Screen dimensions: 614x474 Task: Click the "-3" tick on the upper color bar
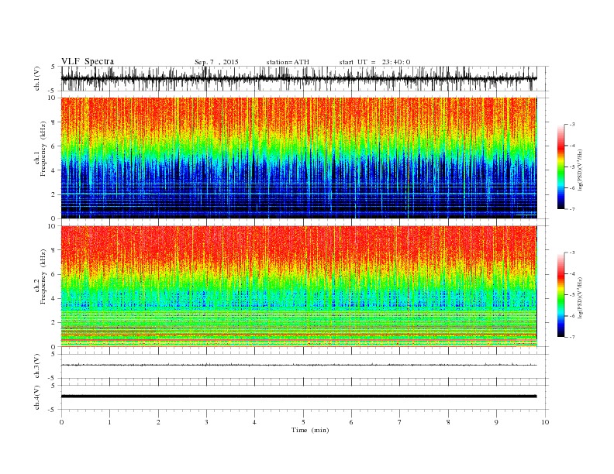pyautogui.click(x=572, y=125)
